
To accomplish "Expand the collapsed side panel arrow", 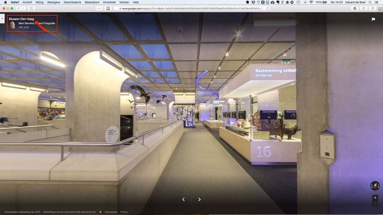I will (x=2, y=18).
